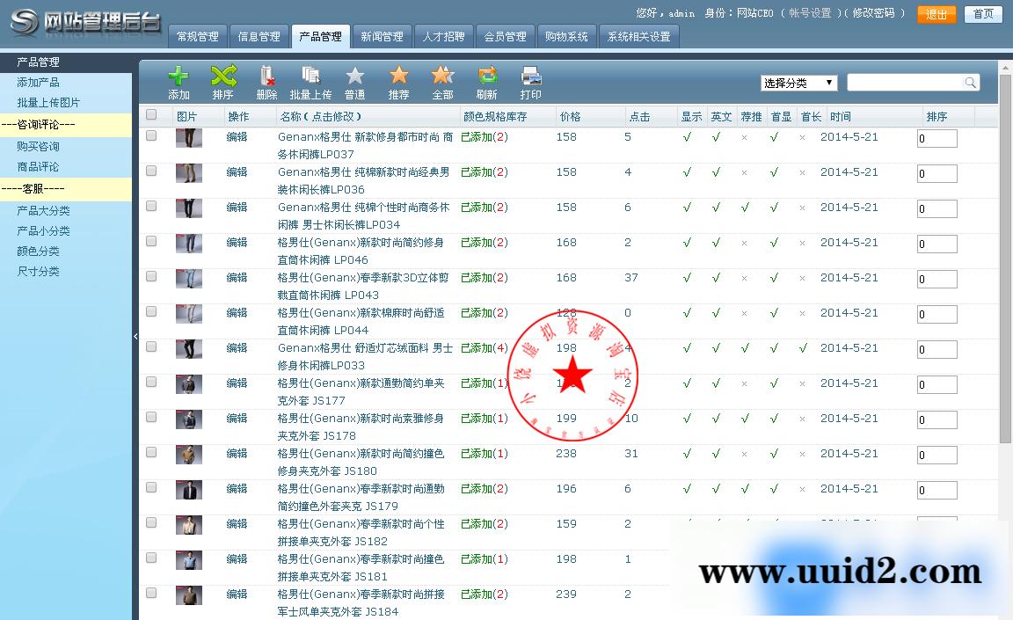Viewport: 1013px width, 620px height.
Task: Switch to the 新闻管理 tab
Action: point(382,36)
